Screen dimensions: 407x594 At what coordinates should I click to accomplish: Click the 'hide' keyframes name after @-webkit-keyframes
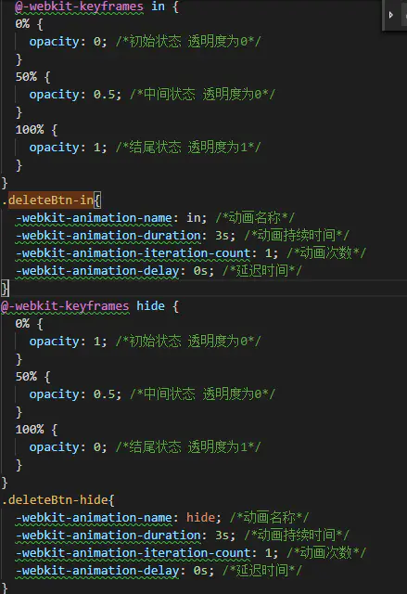[x=150, y=306]
